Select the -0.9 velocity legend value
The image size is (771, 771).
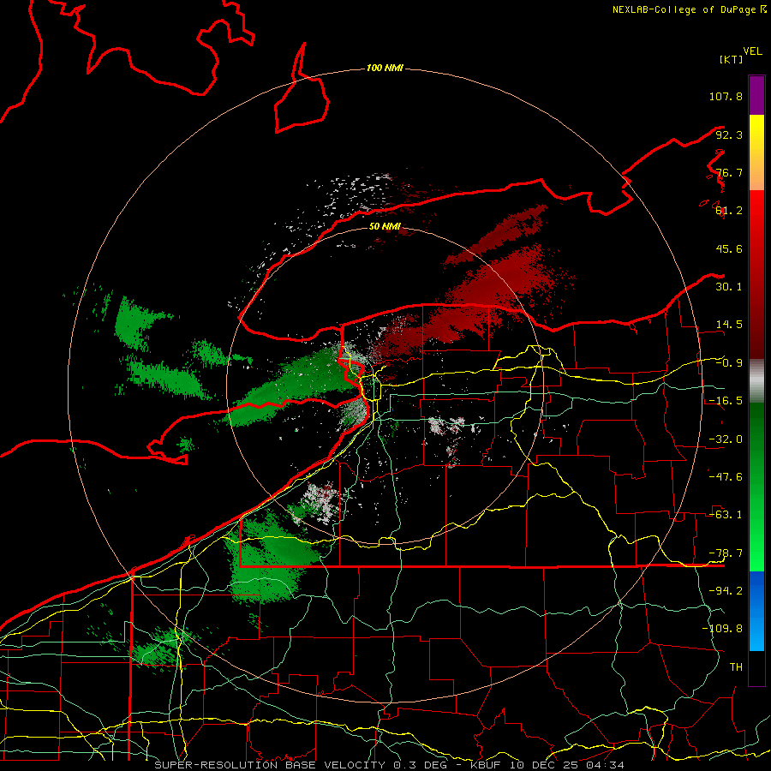point(729,363)
